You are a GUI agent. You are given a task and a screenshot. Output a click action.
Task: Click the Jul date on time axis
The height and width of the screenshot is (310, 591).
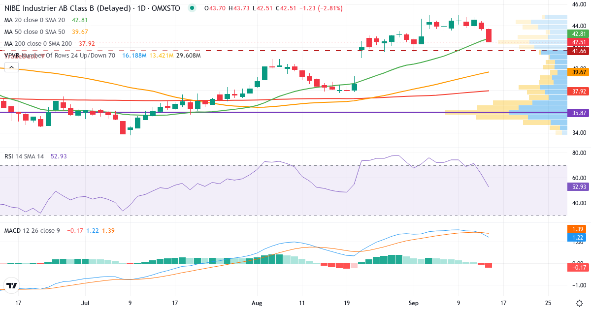pos(86,303)
